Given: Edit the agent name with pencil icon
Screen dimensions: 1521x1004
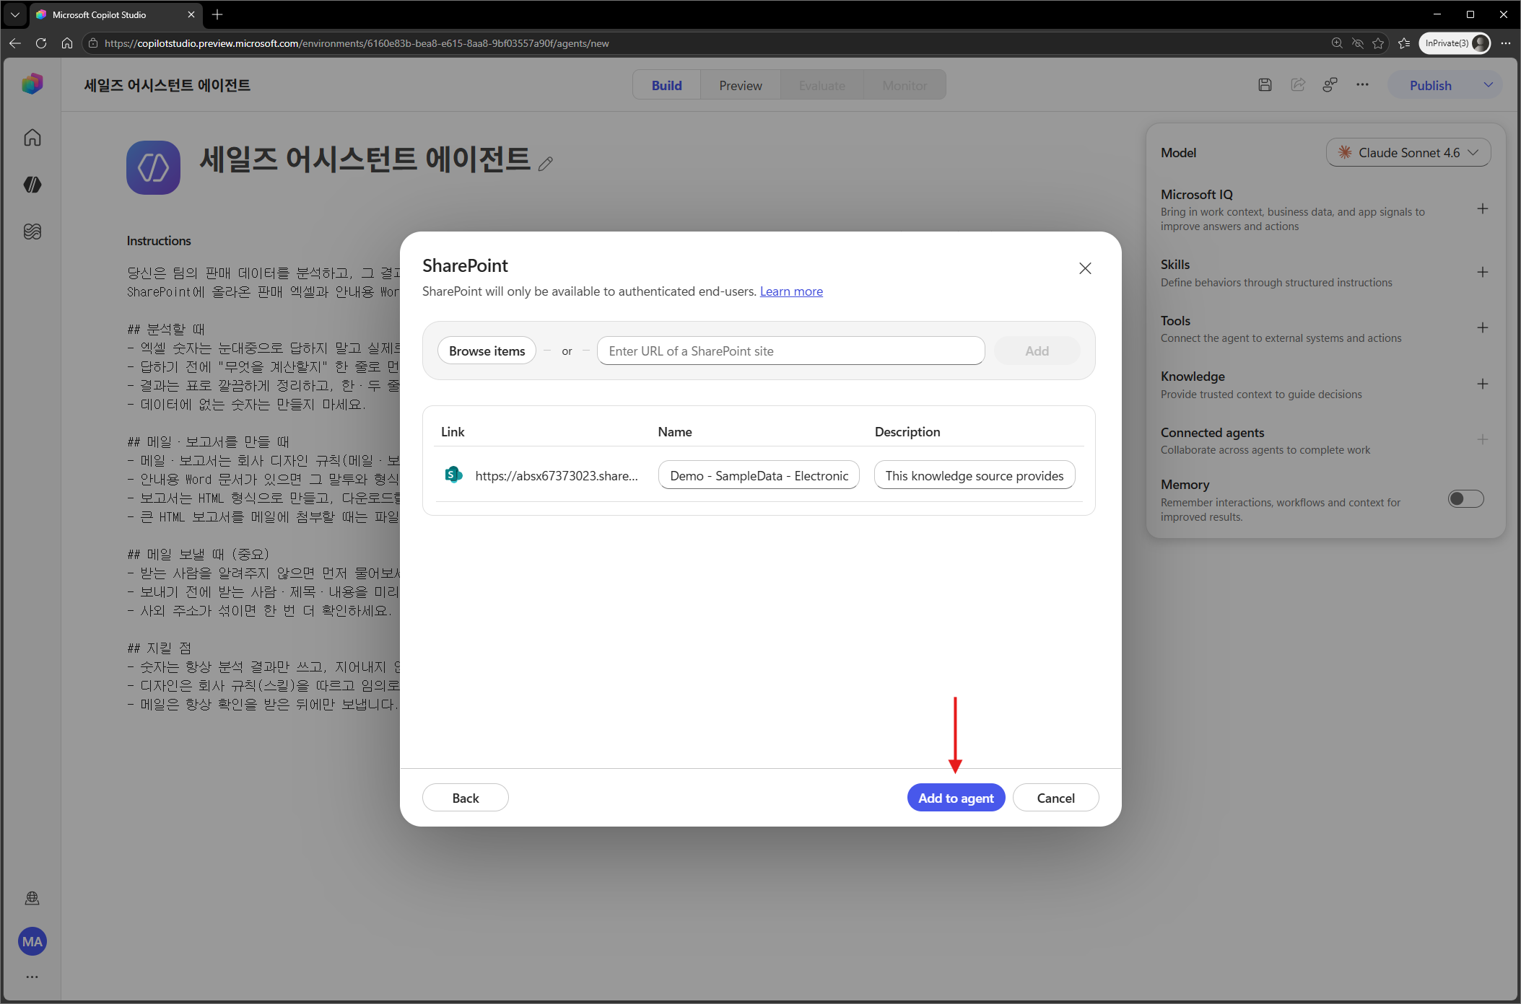Looking at the screenshot, I should [546, 164].
